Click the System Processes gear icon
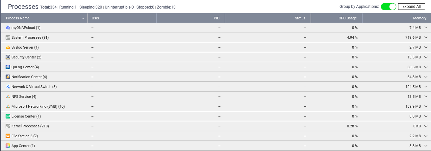 click(x=8, y=38)
